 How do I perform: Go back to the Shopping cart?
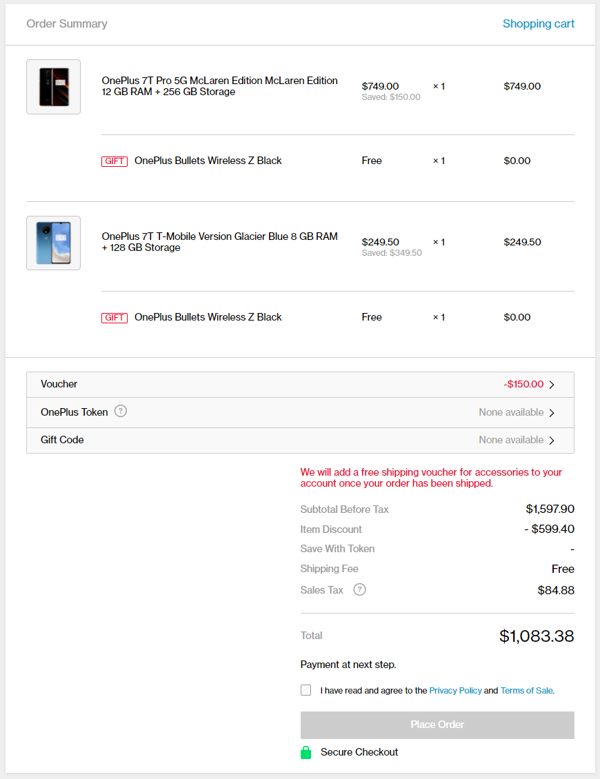coord(539,23)
